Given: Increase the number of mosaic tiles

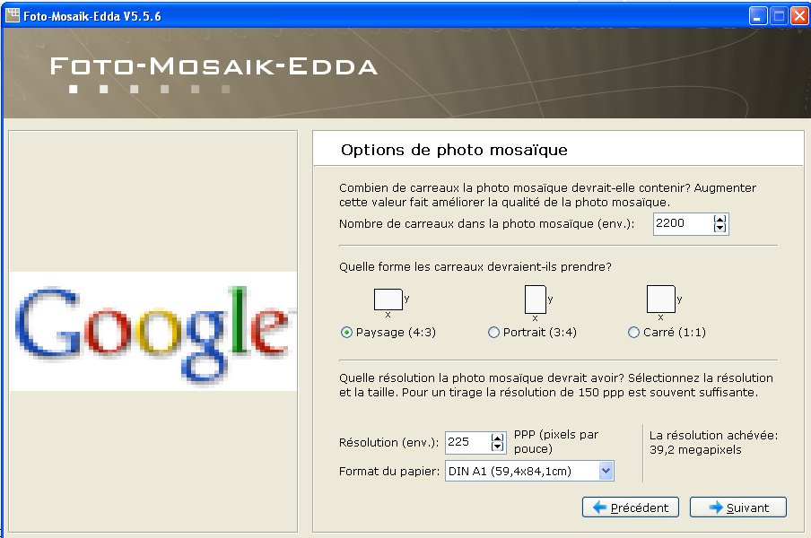Looking at the screenshot, I should 720,219.
